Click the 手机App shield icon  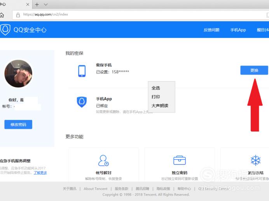(82, 102)
